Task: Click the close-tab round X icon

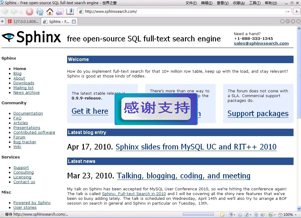Action: [298, 21]
